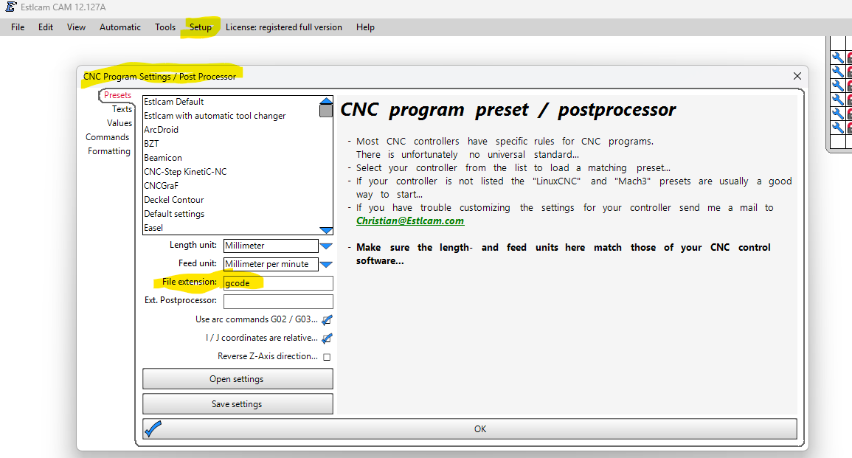Expand the Feed unit dropdown arrow
The image size is (852, 458).
click(326, 265)
